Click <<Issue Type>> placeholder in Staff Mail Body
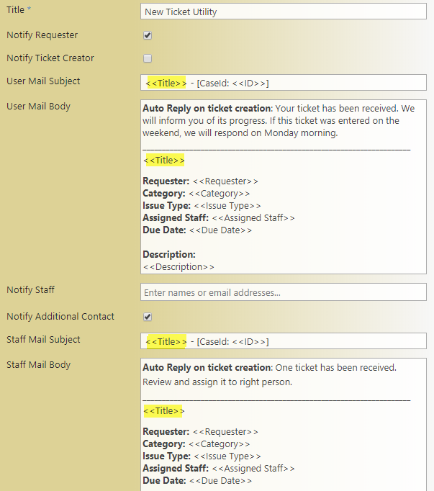 (x=227, y=456)
